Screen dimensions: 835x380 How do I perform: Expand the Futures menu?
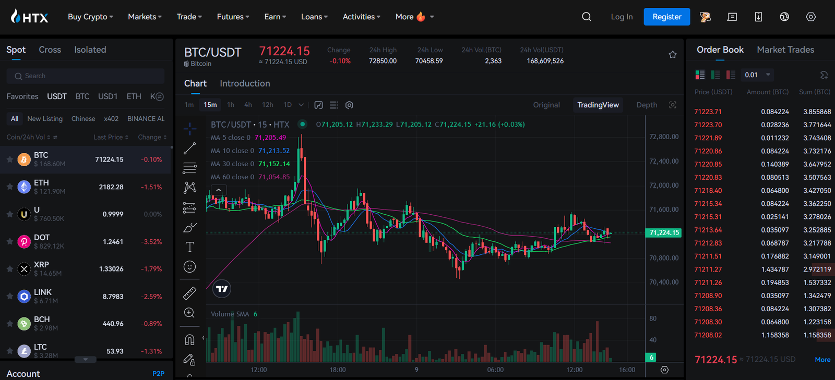pos(233,17)
